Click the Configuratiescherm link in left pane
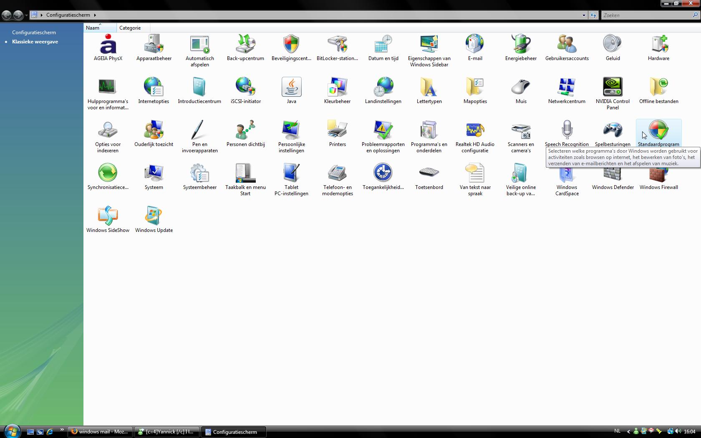The height and width of the screenshot is (438, 701). pyautogui.click(x=34, y=33)
